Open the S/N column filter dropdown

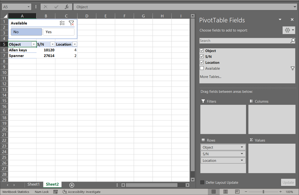(x=52, y=44)
